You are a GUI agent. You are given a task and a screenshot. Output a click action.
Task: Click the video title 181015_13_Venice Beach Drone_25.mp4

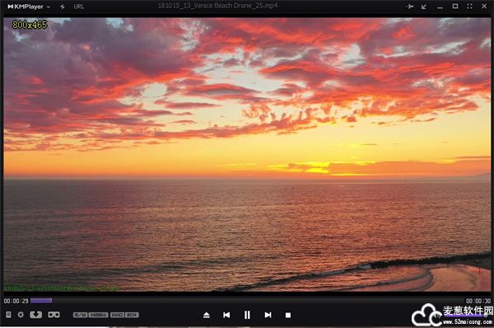click(217, 6)
